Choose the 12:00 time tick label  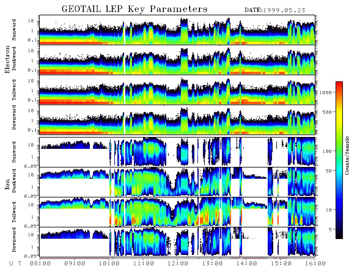click(x=178, y=263)
